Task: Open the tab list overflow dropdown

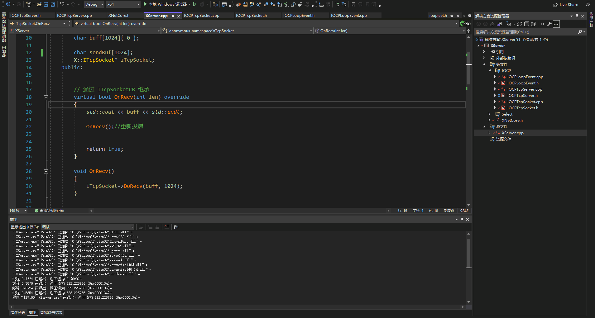Action: [464, 16]
